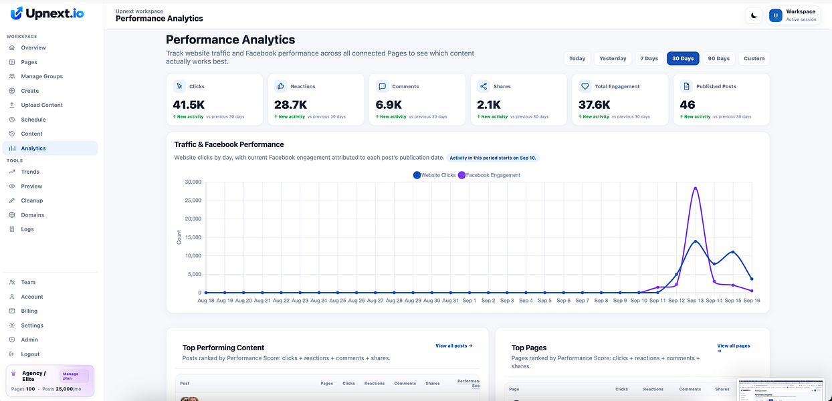Image resolution: width=832 pixels, height=401 pixels.
Task: Open the Workspace account menu
Action: (794, 15)
